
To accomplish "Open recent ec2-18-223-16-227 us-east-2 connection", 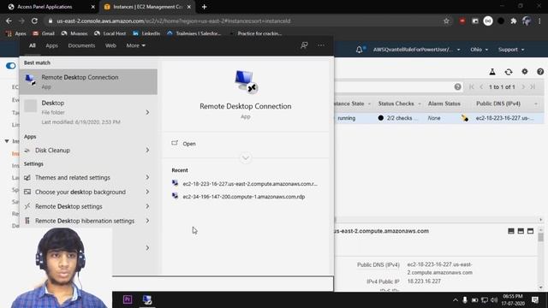I will point(245,184).
